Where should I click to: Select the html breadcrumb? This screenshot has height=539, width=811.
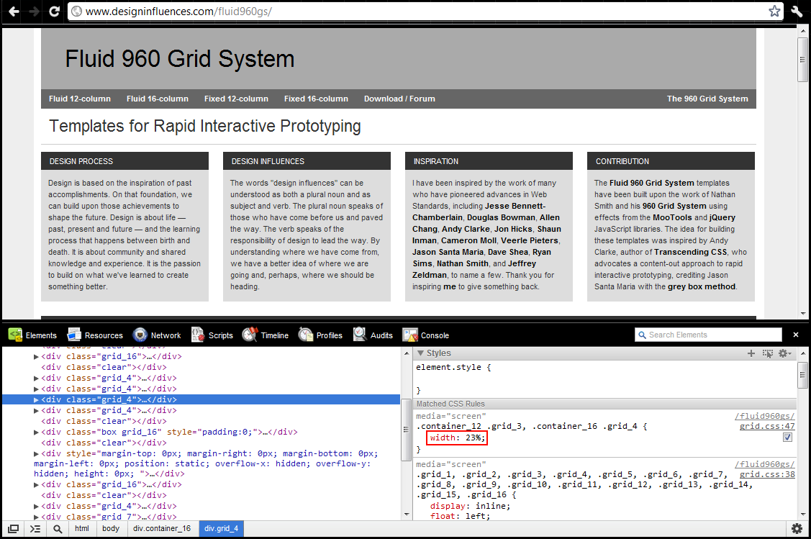point(82,529)
